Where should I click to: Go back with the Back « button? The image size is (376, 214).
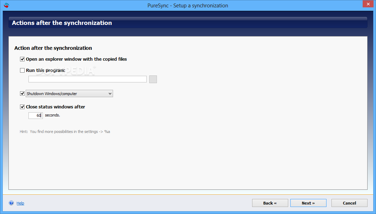coord(270,203)
